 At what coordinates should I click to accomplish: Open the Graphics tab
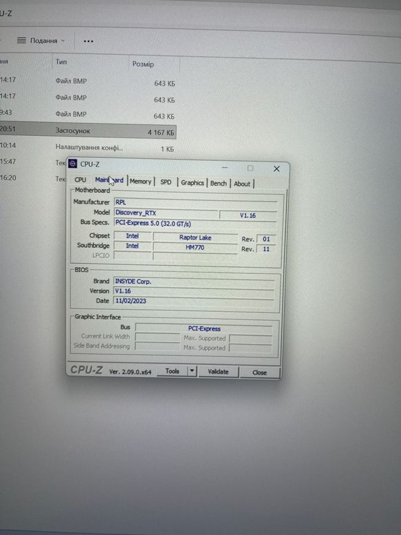pos(192,182)
